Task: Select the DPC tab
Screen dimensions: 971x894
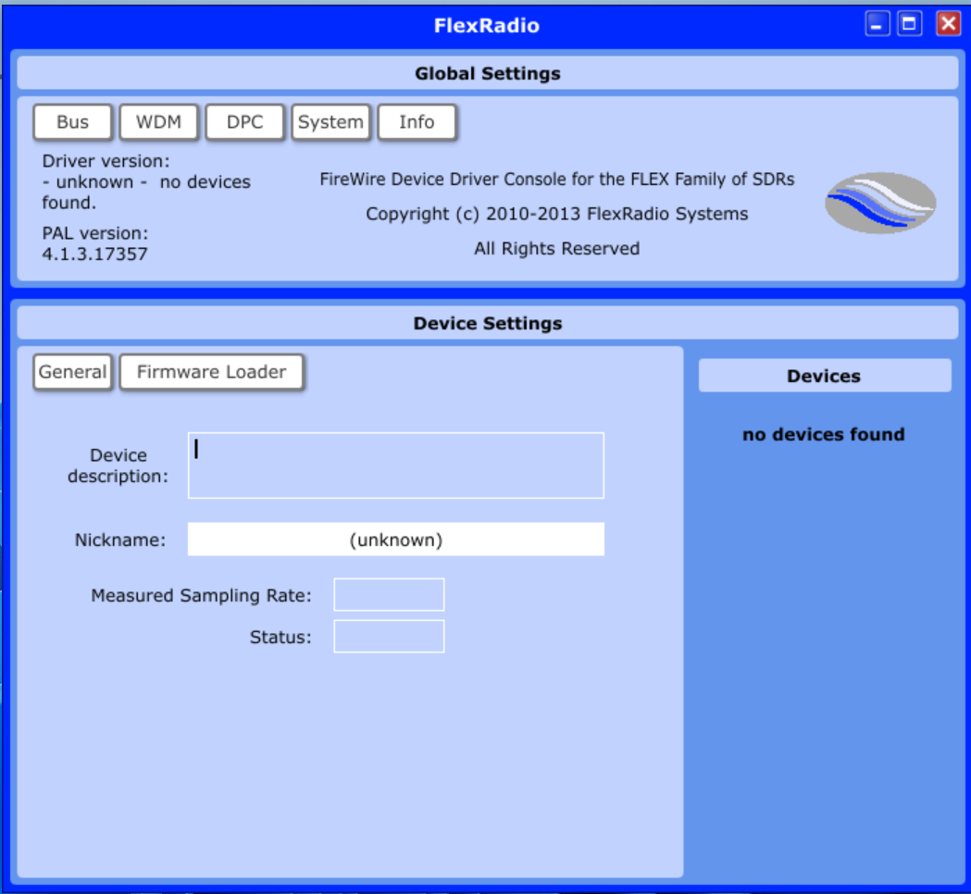Action: click(x=244, y=122)
